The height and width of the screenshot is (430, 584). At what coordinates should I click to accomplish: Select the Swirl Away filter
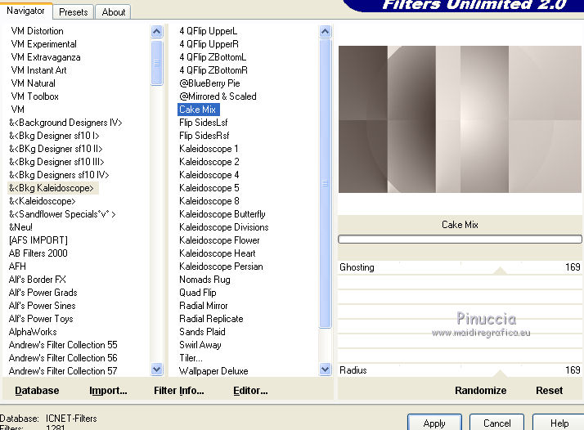[200, 345]
